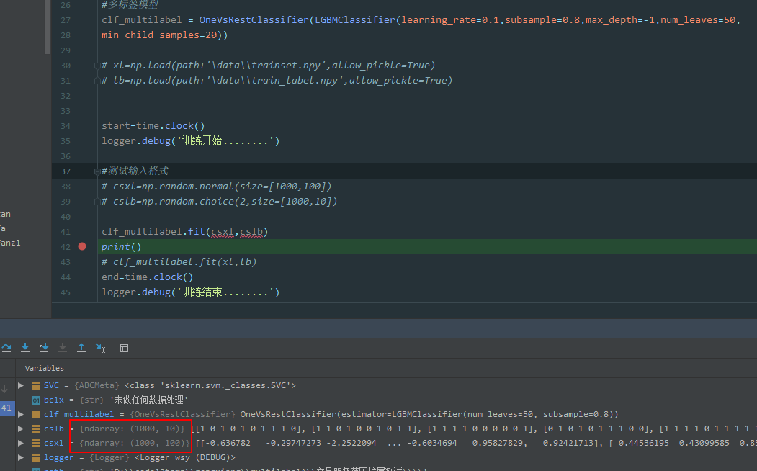Image resolution: width=757 pixels, height=471 pixels.
Task: Click the '未做任何数据处理' string value
Action: (148, 400)
